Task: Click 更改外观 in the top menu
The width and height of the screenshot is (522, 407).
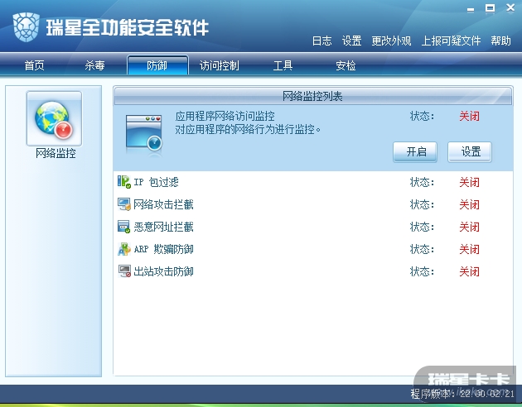Action: click(x=391, y=41)
